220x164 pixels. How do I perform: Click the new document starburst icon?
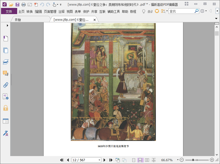click(x=36, y=5)
